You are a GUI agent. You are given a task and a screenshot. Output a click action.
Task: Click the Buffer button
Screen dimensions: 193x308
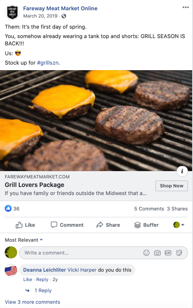point(146,225)
